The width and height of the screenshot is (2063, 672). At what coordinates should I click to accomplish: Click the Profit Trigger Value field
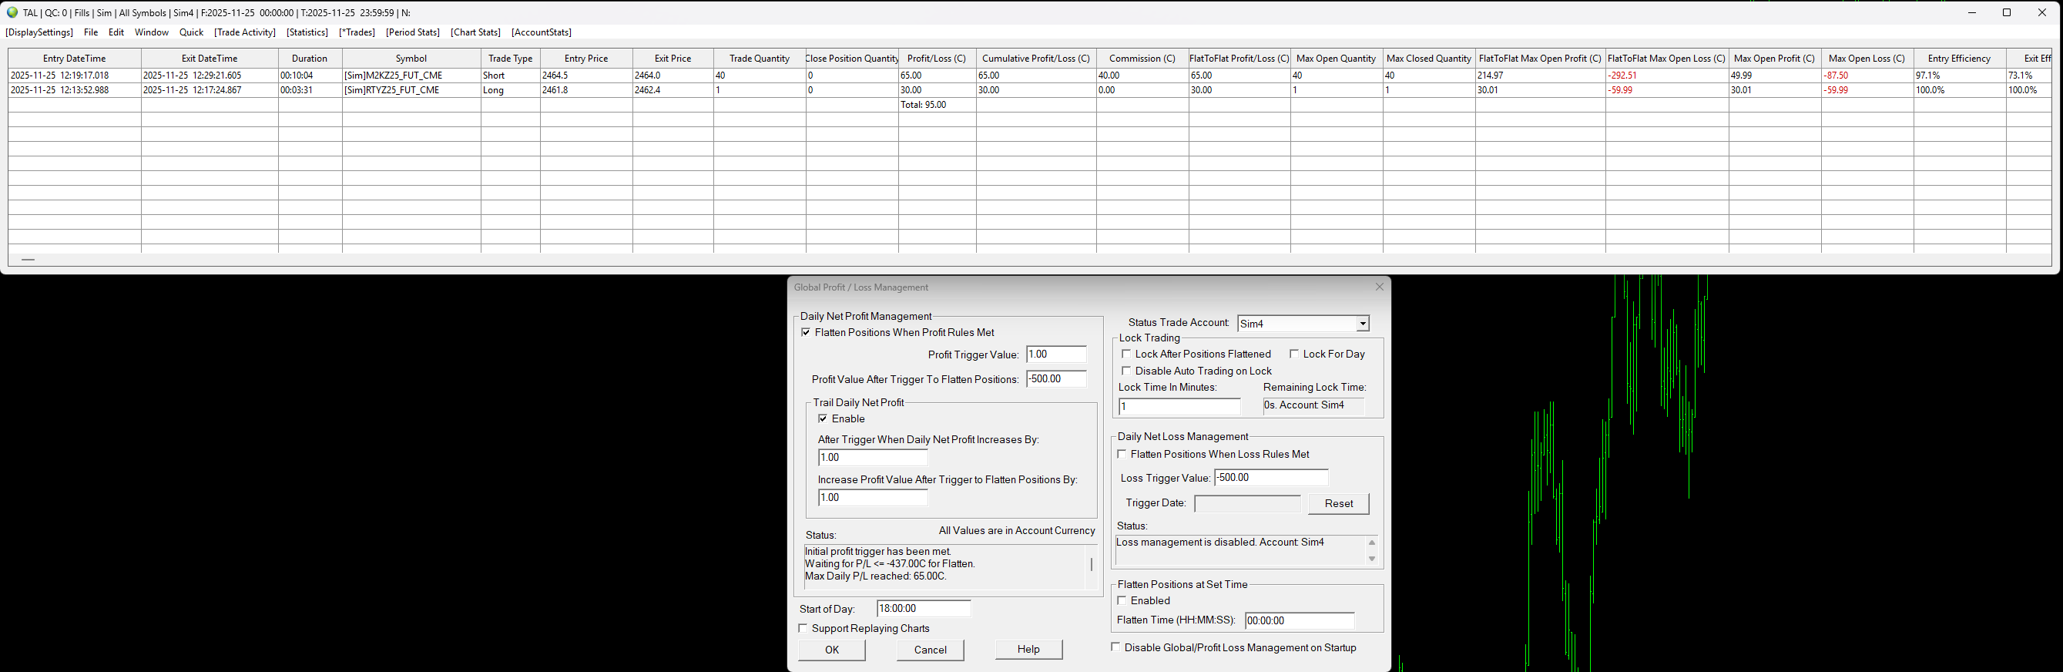pos(1056,354)
